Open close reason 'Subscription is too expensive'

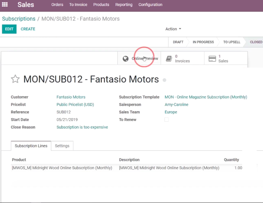coord(82,127)
